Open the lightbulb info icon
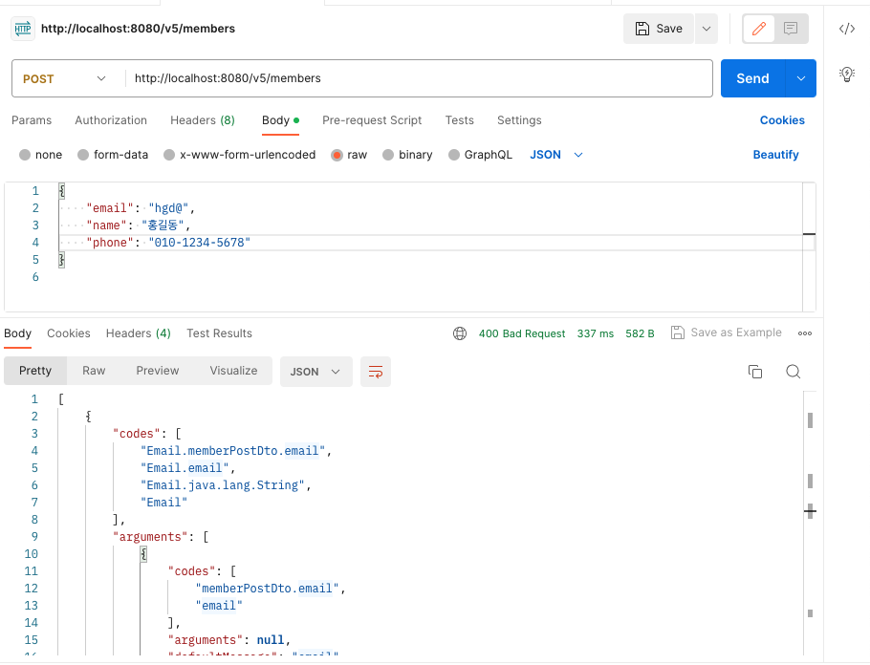 [x=847, y=74]
